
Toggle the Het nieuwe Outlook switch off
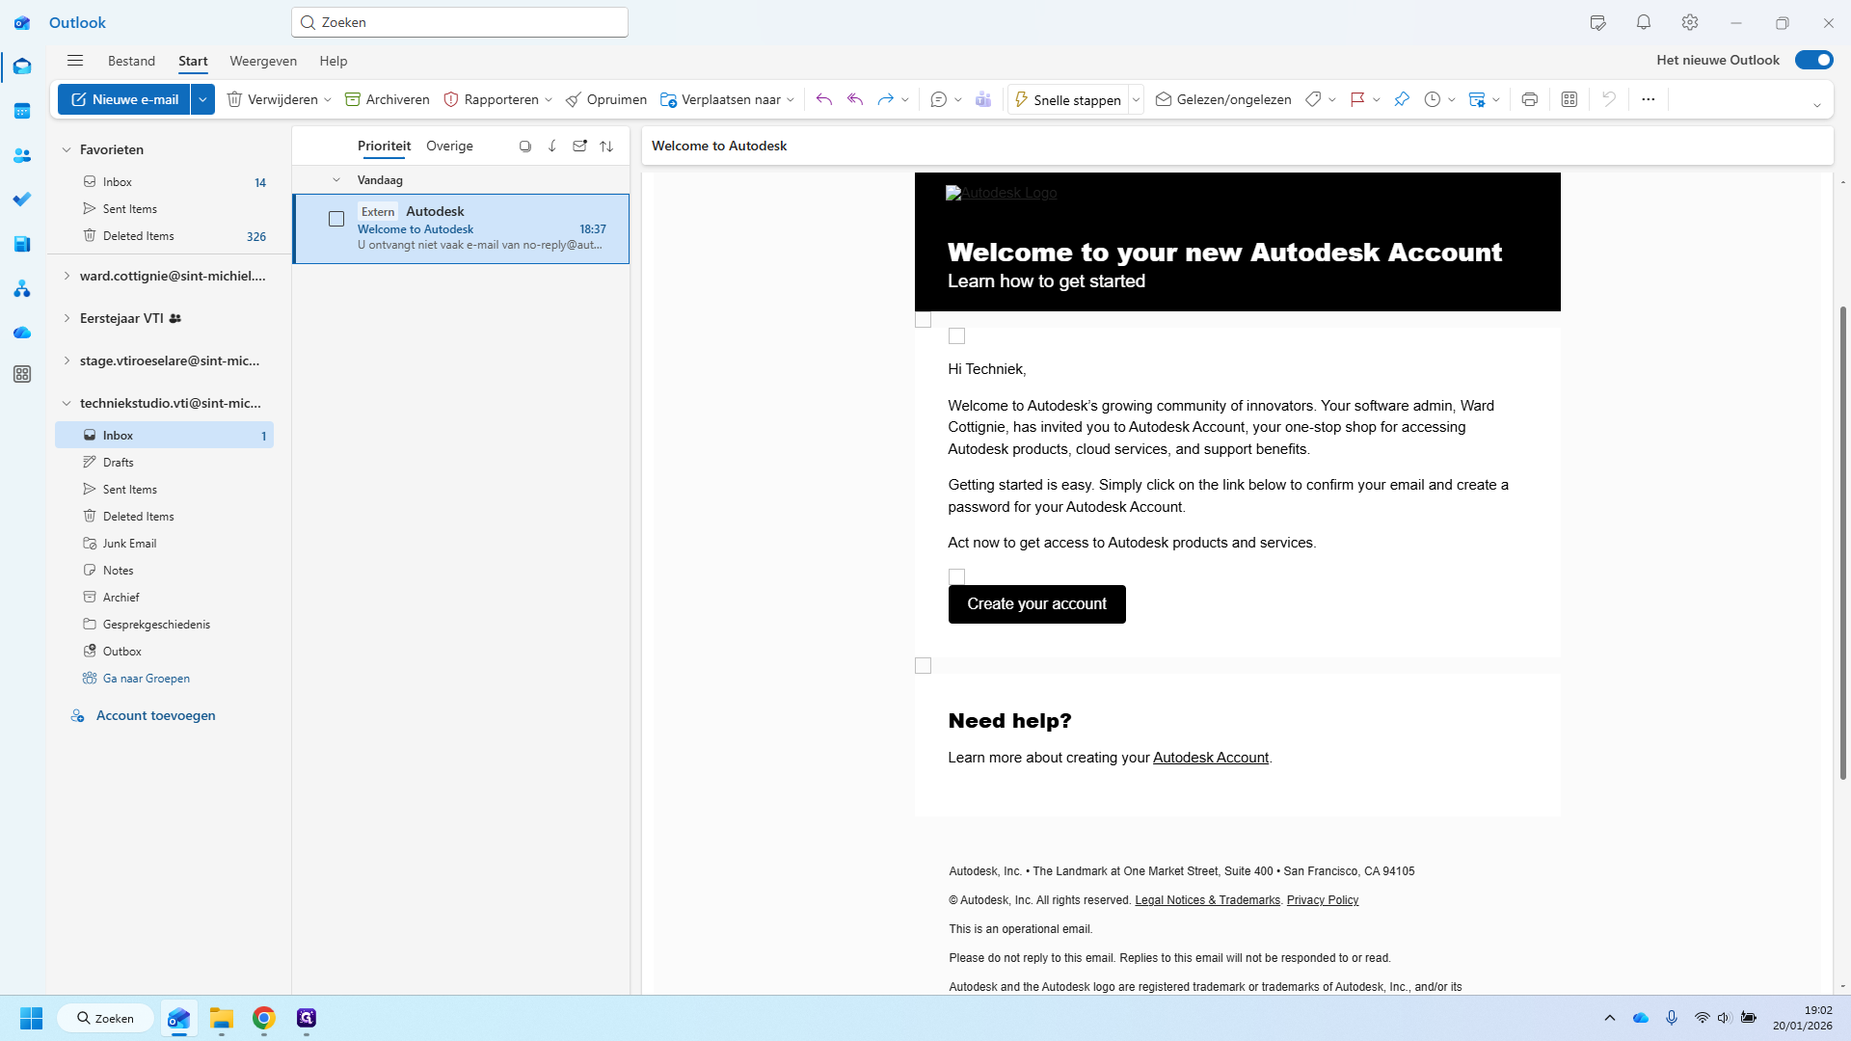click(x=1813, y=60)
